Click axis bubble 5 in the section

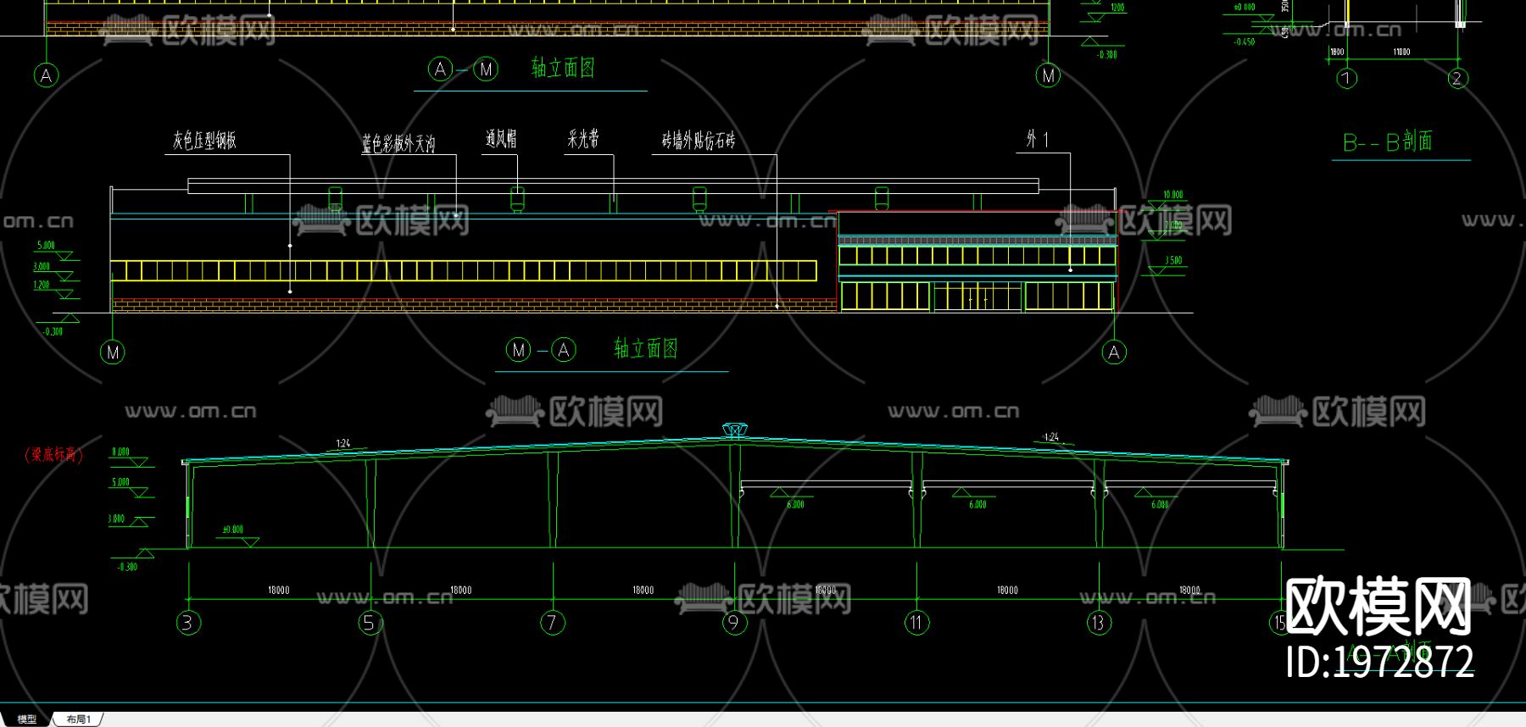pos(370,624)
